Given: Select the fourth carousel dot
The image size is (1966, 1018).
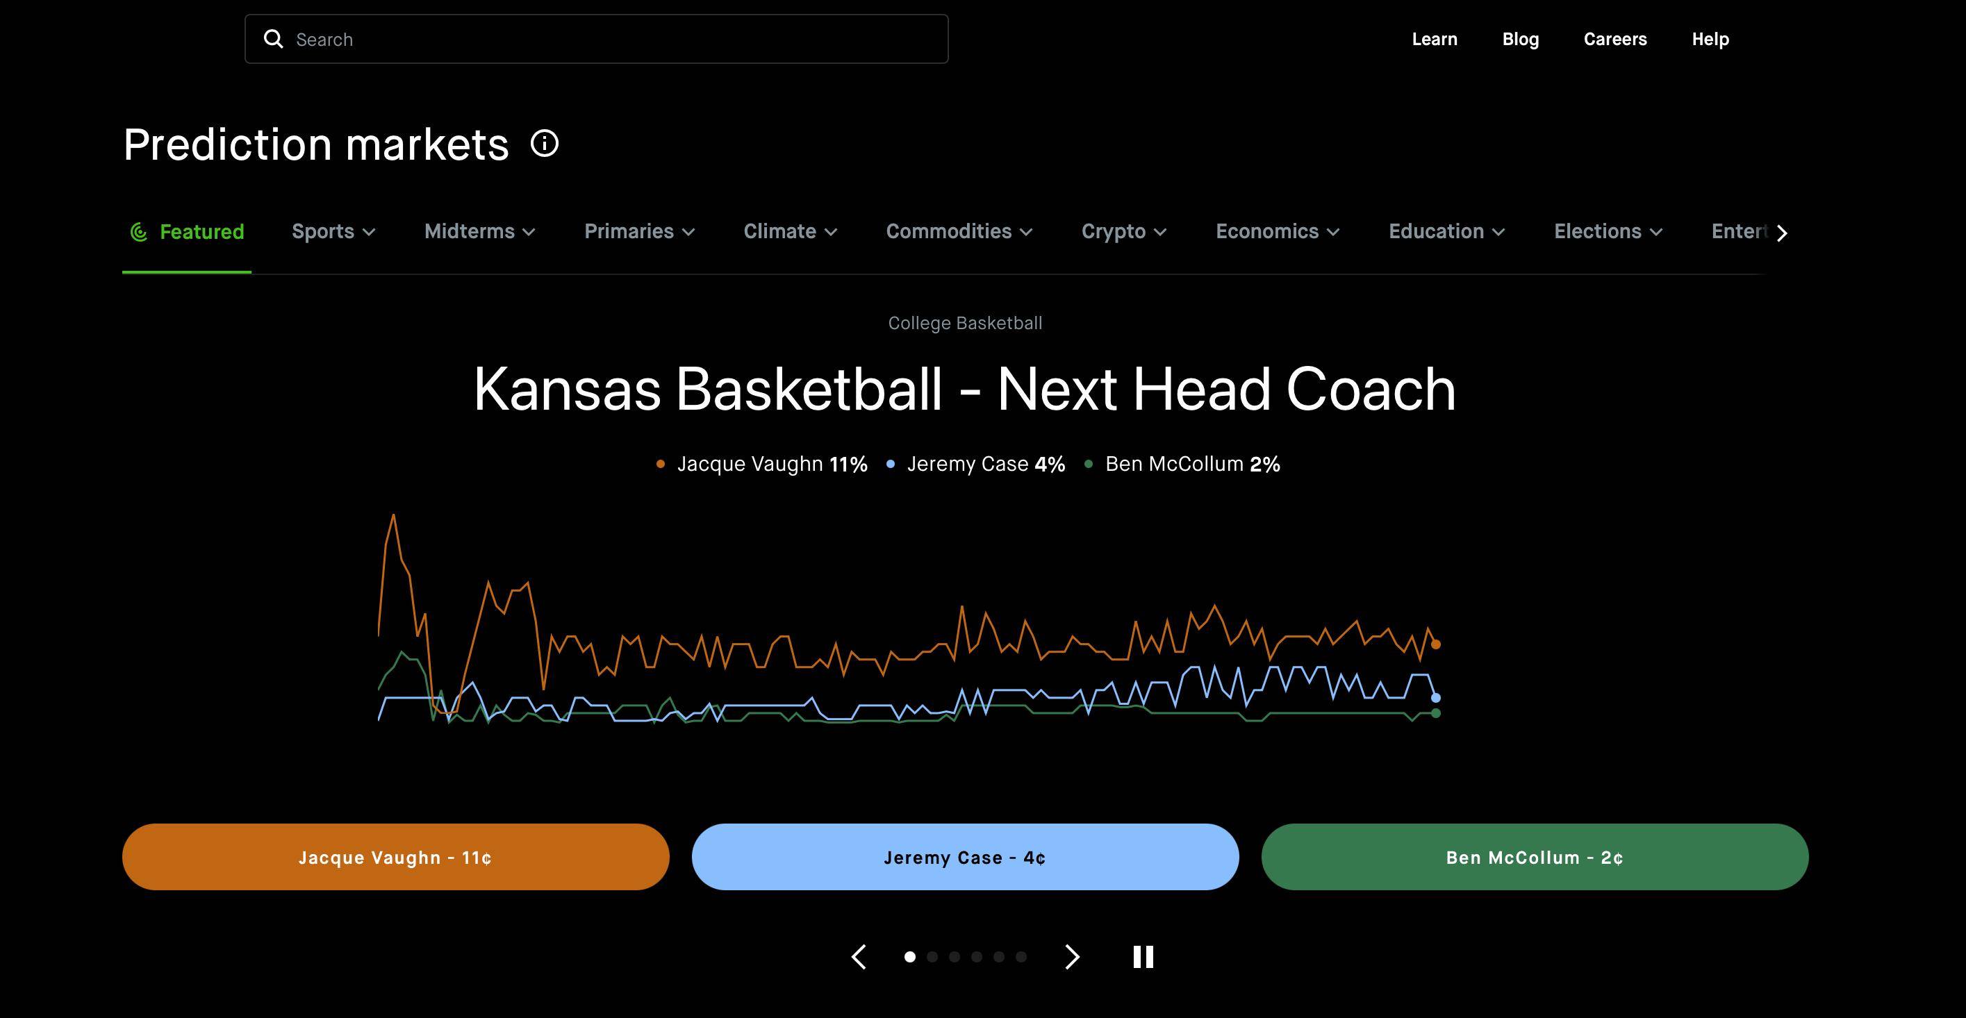Looking at the screenshot, I should (x=977, y=957).
